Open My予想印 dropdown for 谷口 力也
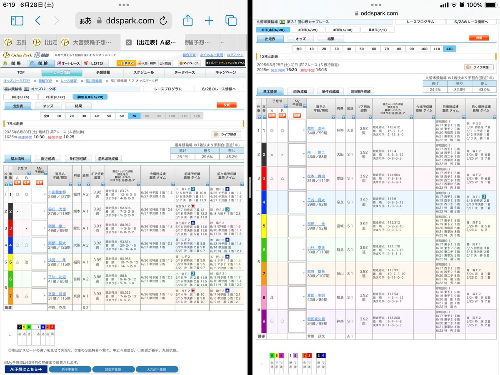The height and width of the screenshot is (375, 500). tap(39, 211)
